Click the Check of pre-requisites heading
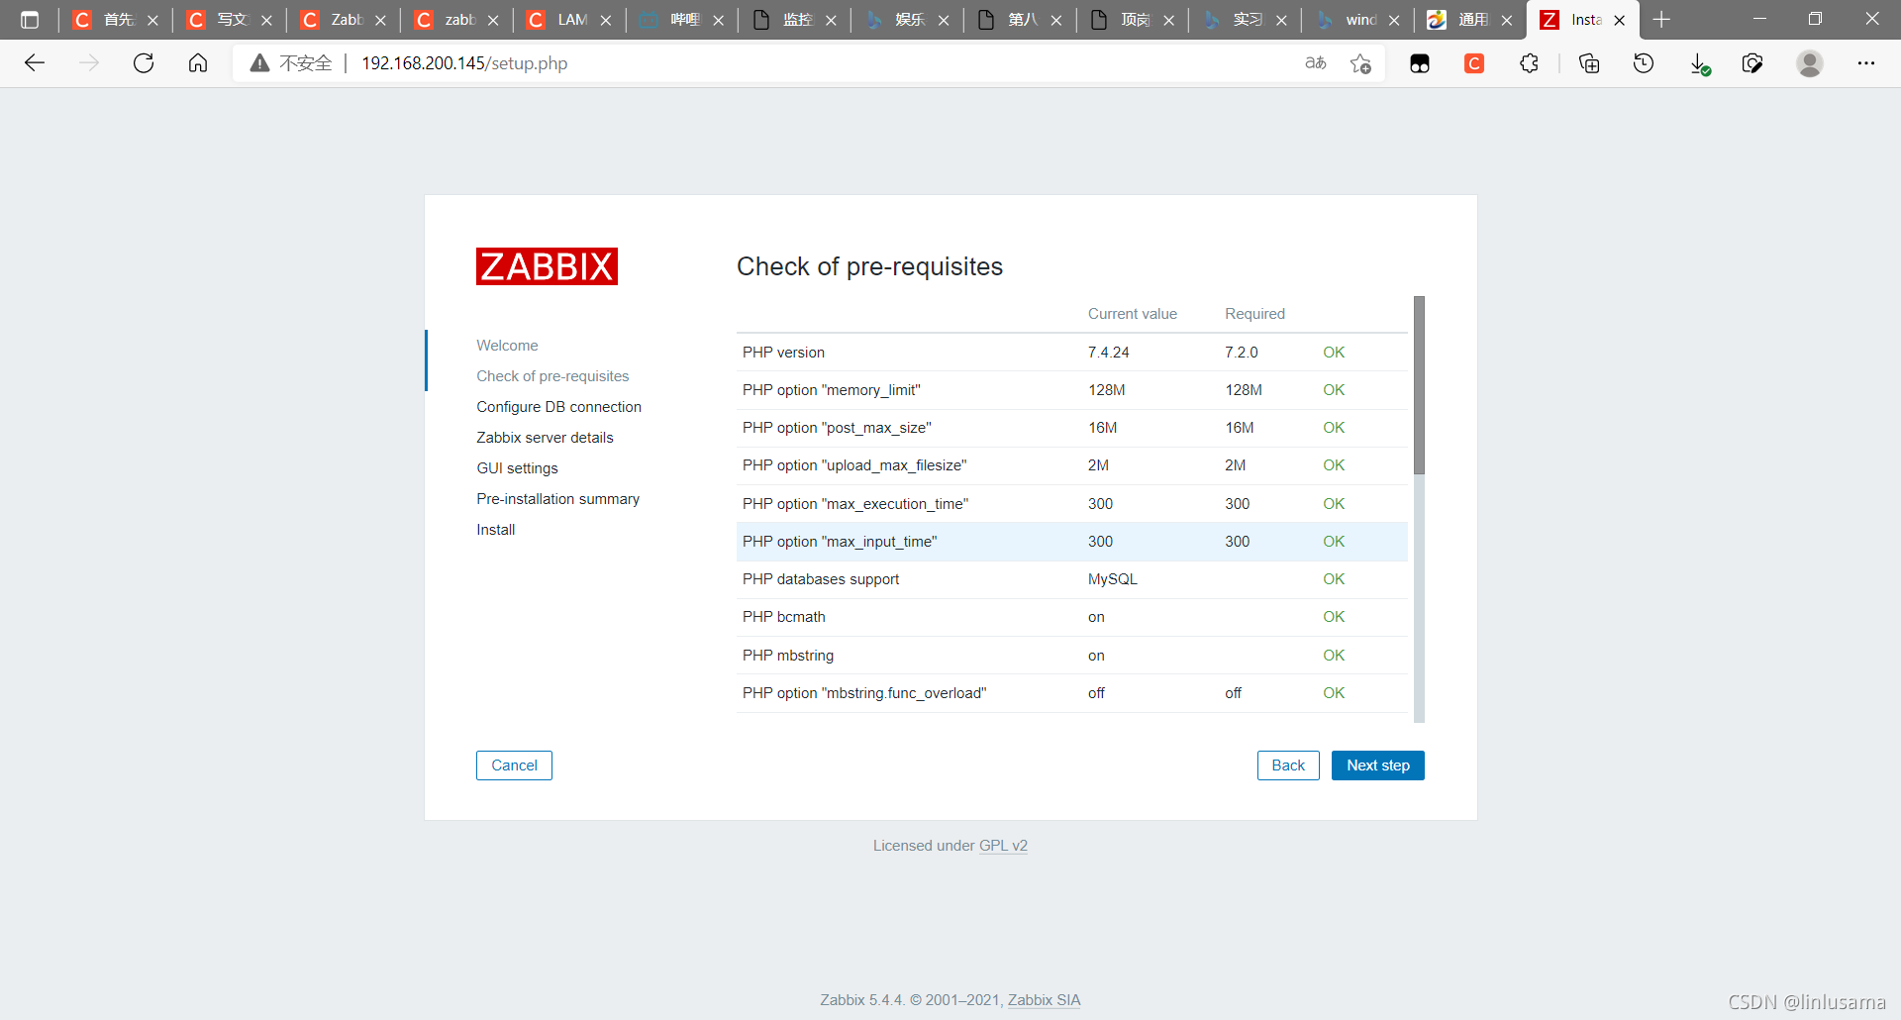The width and height of the screenshot is (1901, 1020). tap(869, 266)
